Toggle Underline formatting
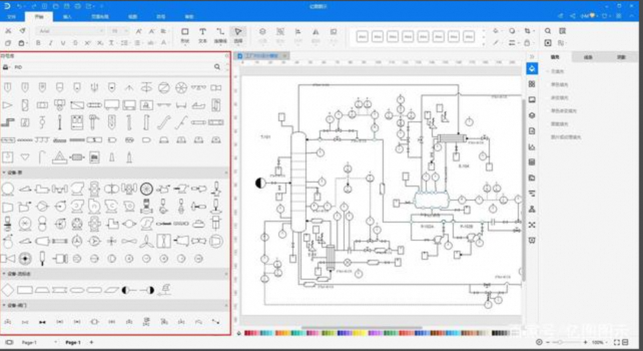The width and height of the screenshot is (643, 351). [62, 43]
